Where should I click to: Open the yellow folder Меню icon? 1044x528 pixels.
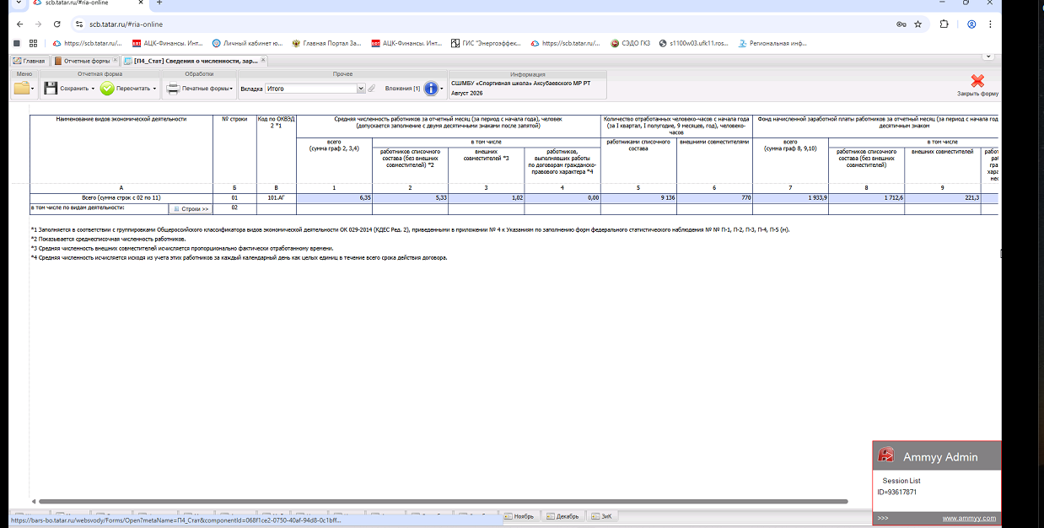pos(21,88)
